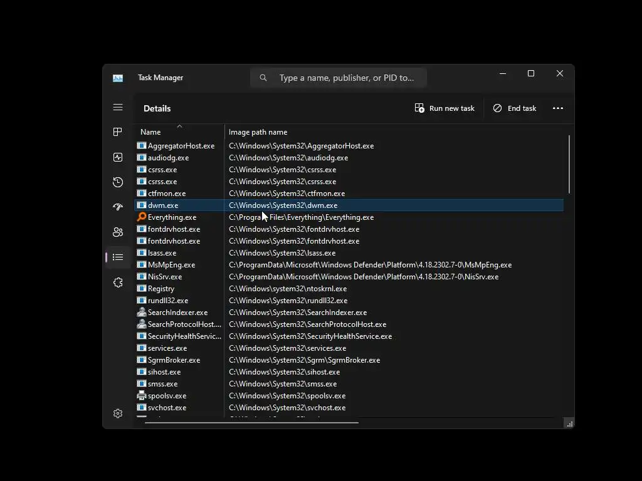Open the three-dots more options menu
This screenshot has width=642, height=481.
(557, 108)
